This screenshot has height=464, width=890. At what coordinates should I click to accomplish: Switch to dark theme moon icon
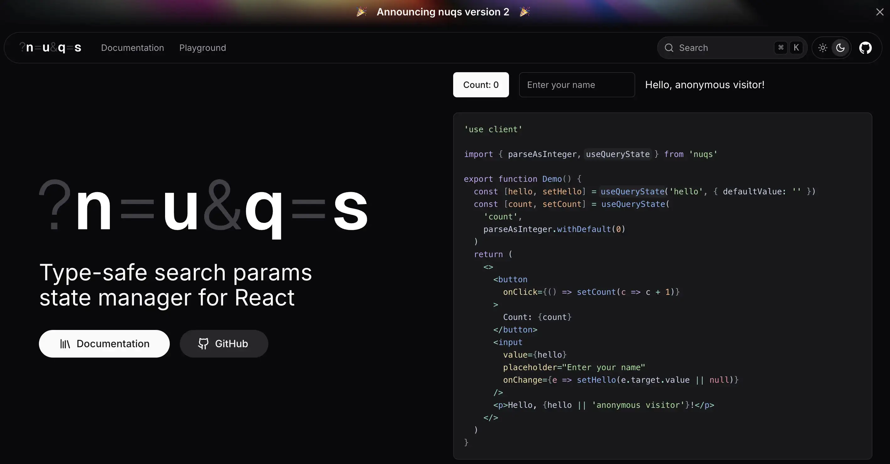840,48
